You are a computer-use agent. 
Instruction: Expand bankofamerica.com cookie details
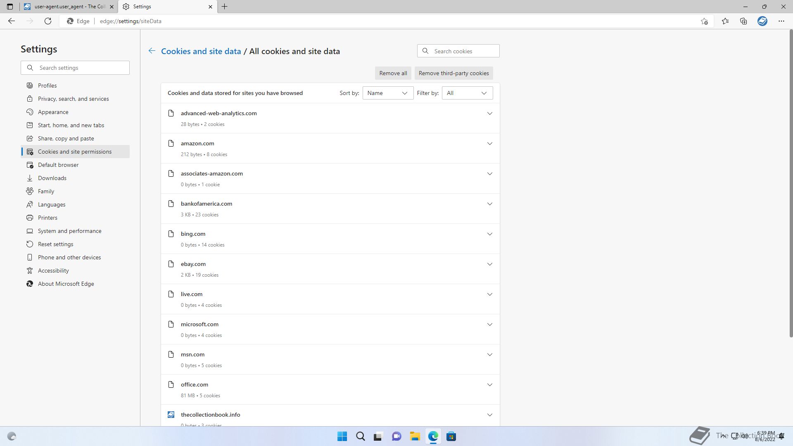tap(490, 204)
